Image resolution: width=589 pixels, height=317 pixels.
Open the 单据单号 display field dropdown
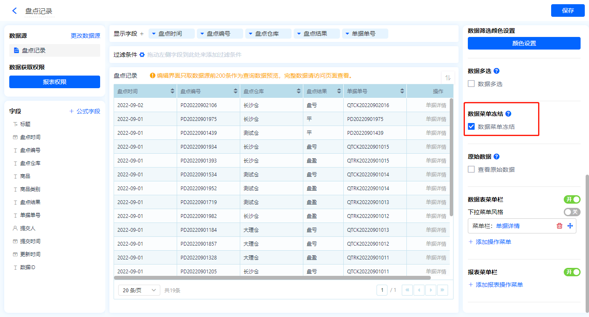pyautogui.click(x=347, y=34)
